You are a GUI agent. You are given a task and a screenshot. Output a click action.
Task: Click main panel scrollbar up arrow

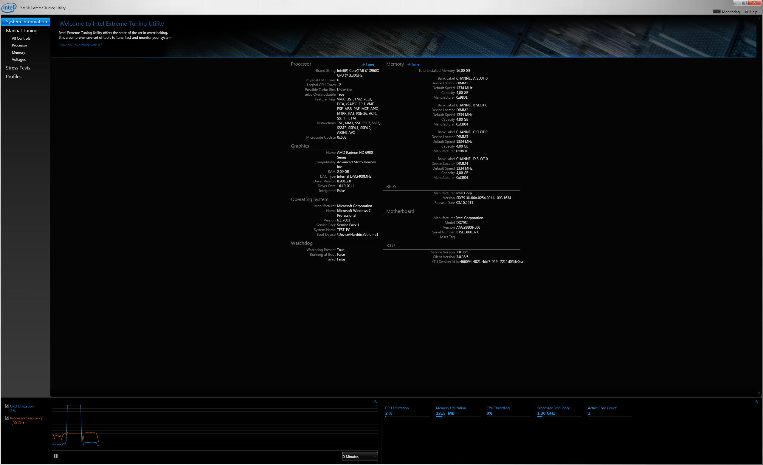(x=759, y=19)
